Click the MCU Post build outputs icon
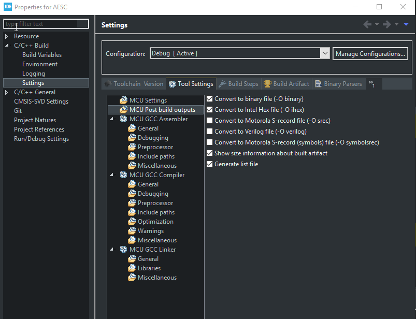The width and height of the screenshot is (416, 319). click(124, 109)
